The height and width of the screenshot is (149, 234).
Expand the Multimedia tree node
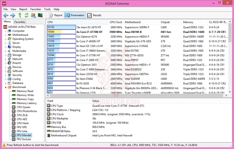tap(6, 51)
